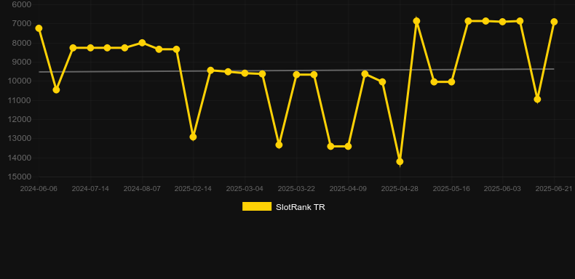Screen dimensions: 575x279
Task: Click the 2025-06-03 x-axis label
Action: (x=503, y=189)
